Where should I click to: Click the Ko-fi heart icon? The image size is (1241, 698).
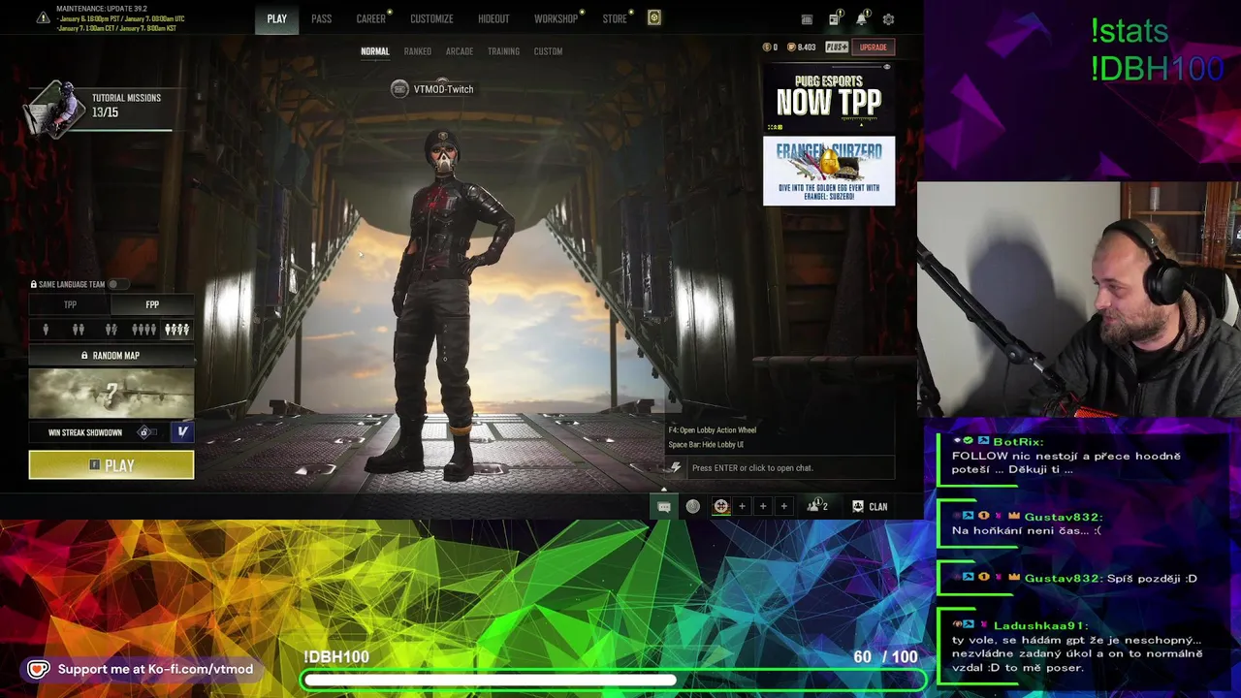pyautogui.click(x=38, y=669)
